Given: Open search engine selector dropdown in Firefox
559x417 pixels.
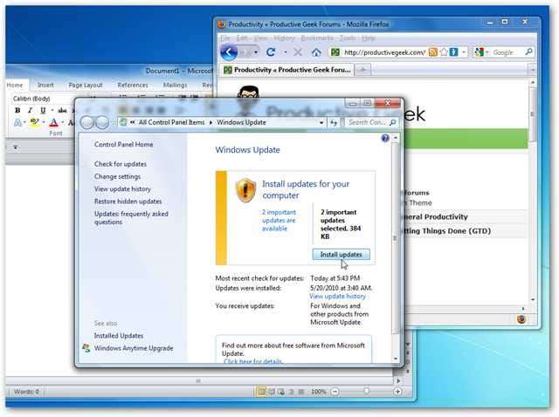Looking at the screenshot, I should point(487,52).
